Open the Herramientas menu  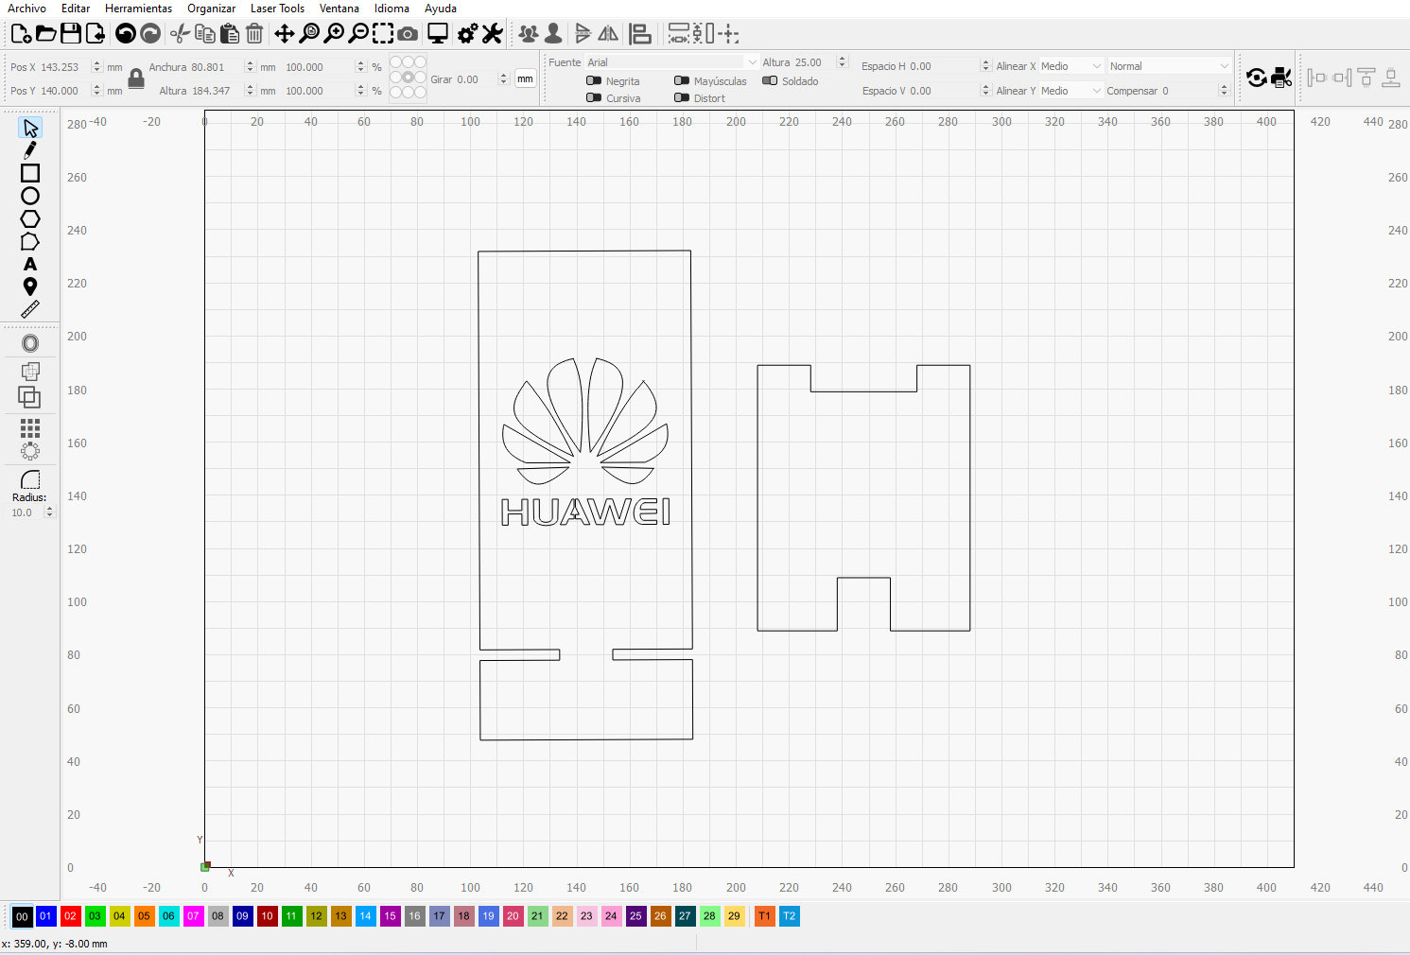tap(138, 9)
